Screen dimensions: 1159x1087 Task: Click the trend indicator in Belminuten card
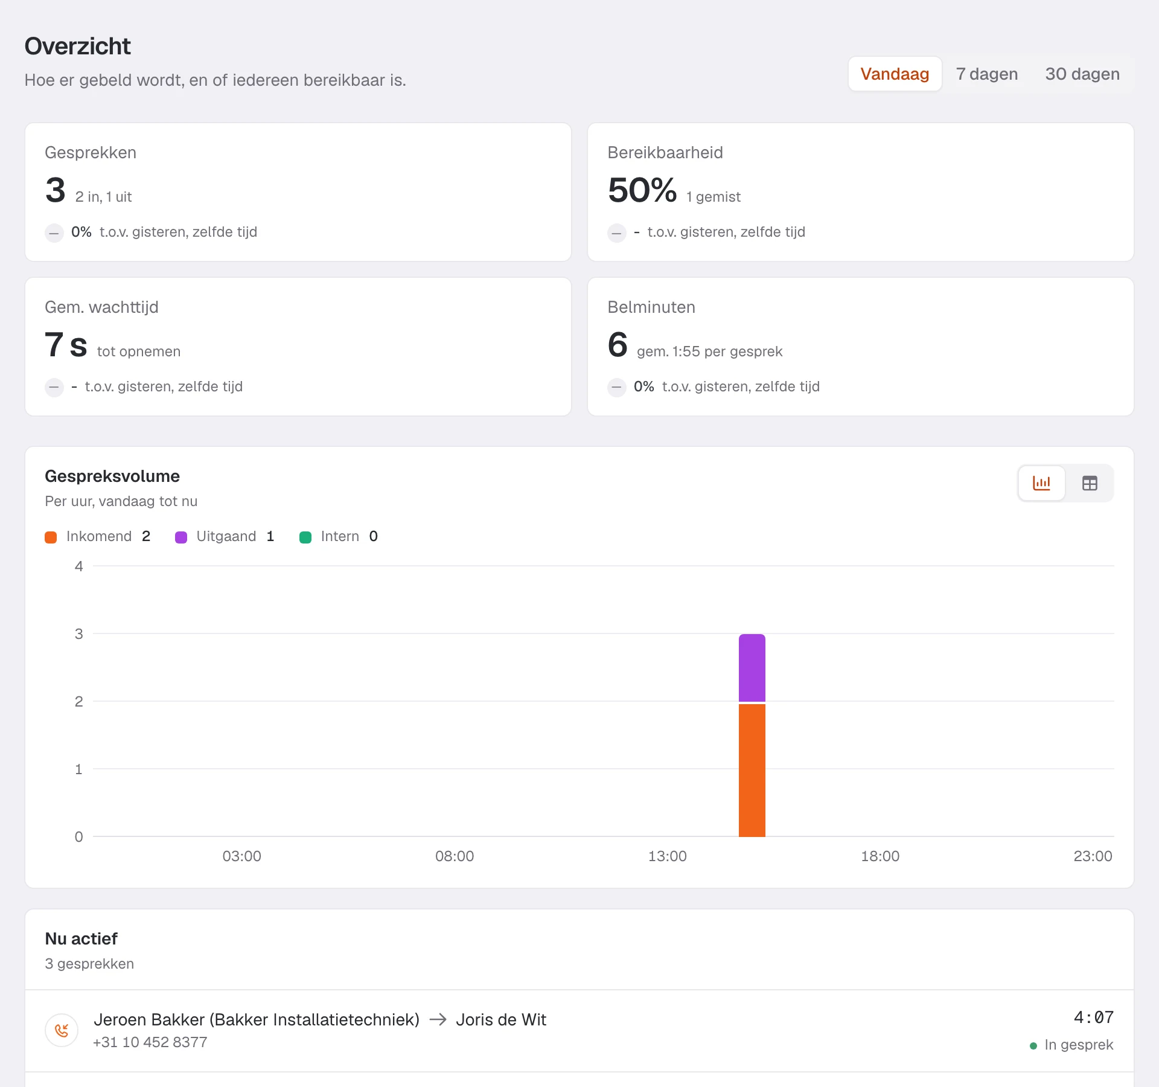(x=617, y=387)
